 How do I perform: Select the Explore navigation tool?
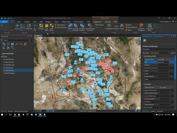coord(17,27)
